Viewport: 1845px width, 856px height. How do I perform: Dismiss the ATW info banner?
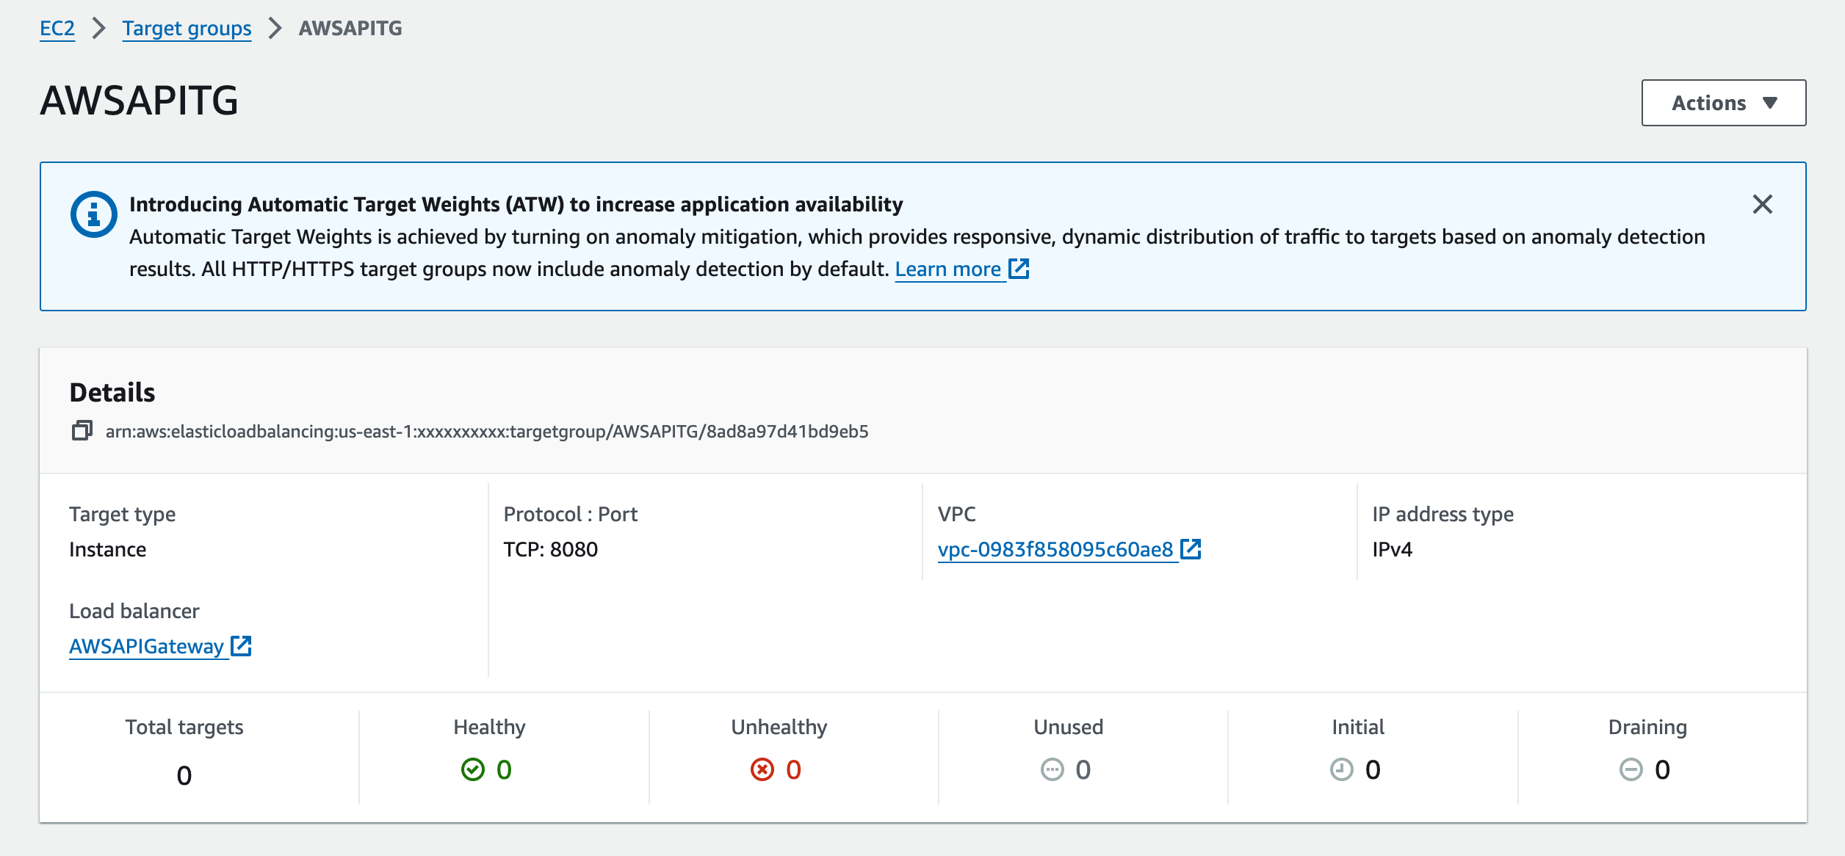tap(1762, 204)
